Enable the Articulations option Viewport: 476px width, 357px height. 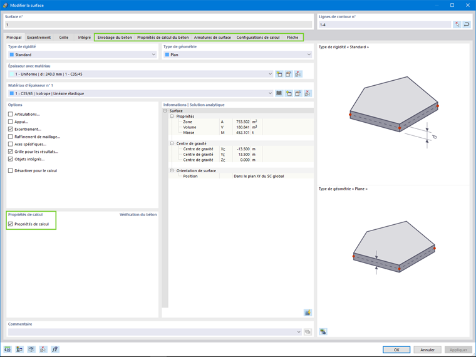10,114
